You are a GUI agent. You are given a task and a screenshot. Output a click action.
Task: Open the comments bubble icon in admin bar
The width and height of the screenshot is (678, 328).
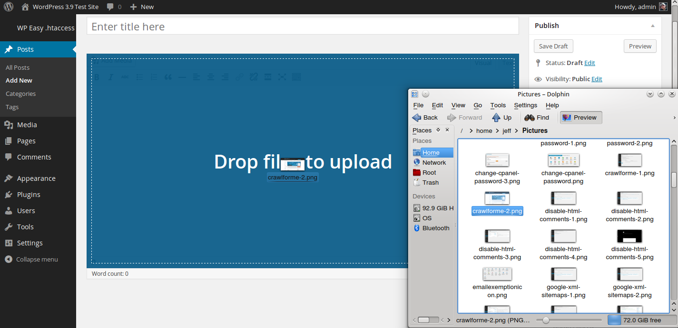point(110,7)
